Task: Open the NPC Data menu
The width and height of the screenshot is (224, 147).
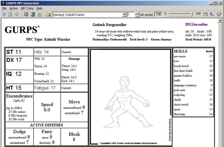Action: coord(27,8)
